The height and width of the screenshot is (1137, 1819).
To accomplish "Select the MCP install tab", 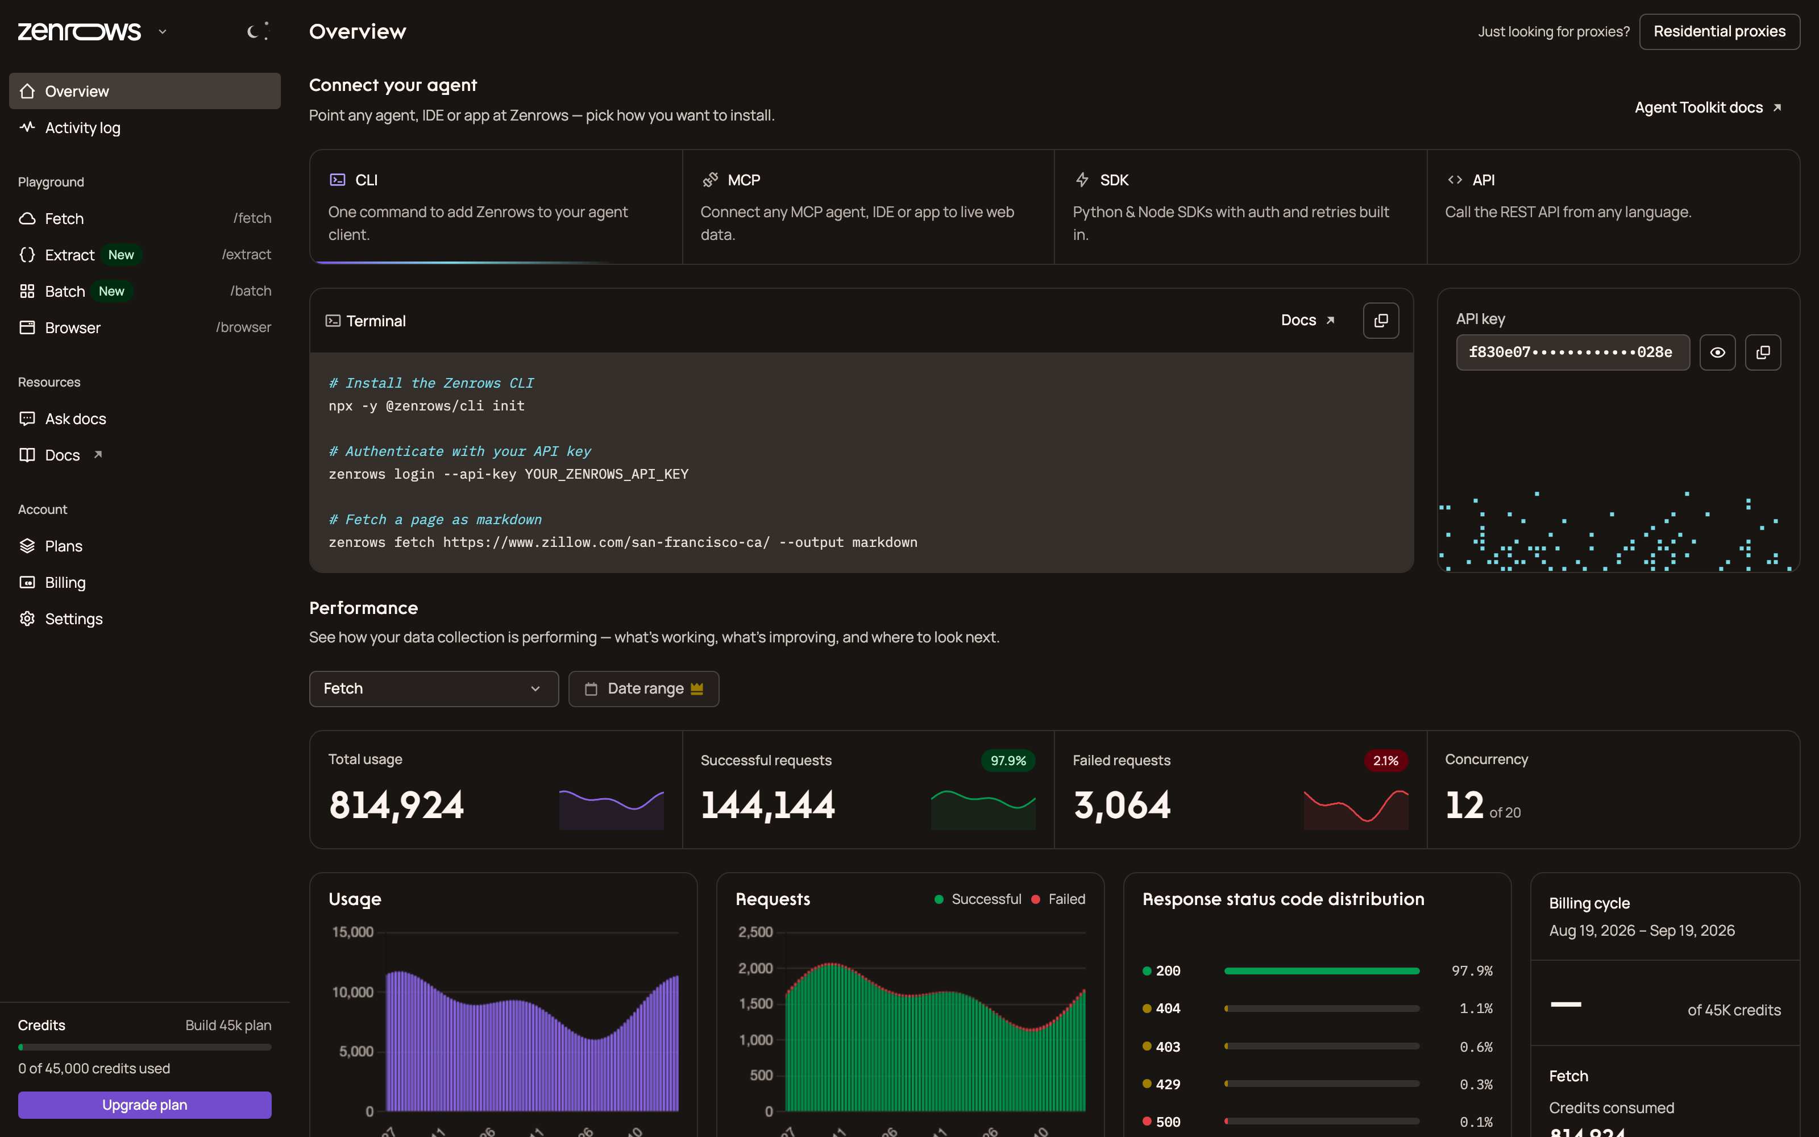I will click(x=868, y=207).
